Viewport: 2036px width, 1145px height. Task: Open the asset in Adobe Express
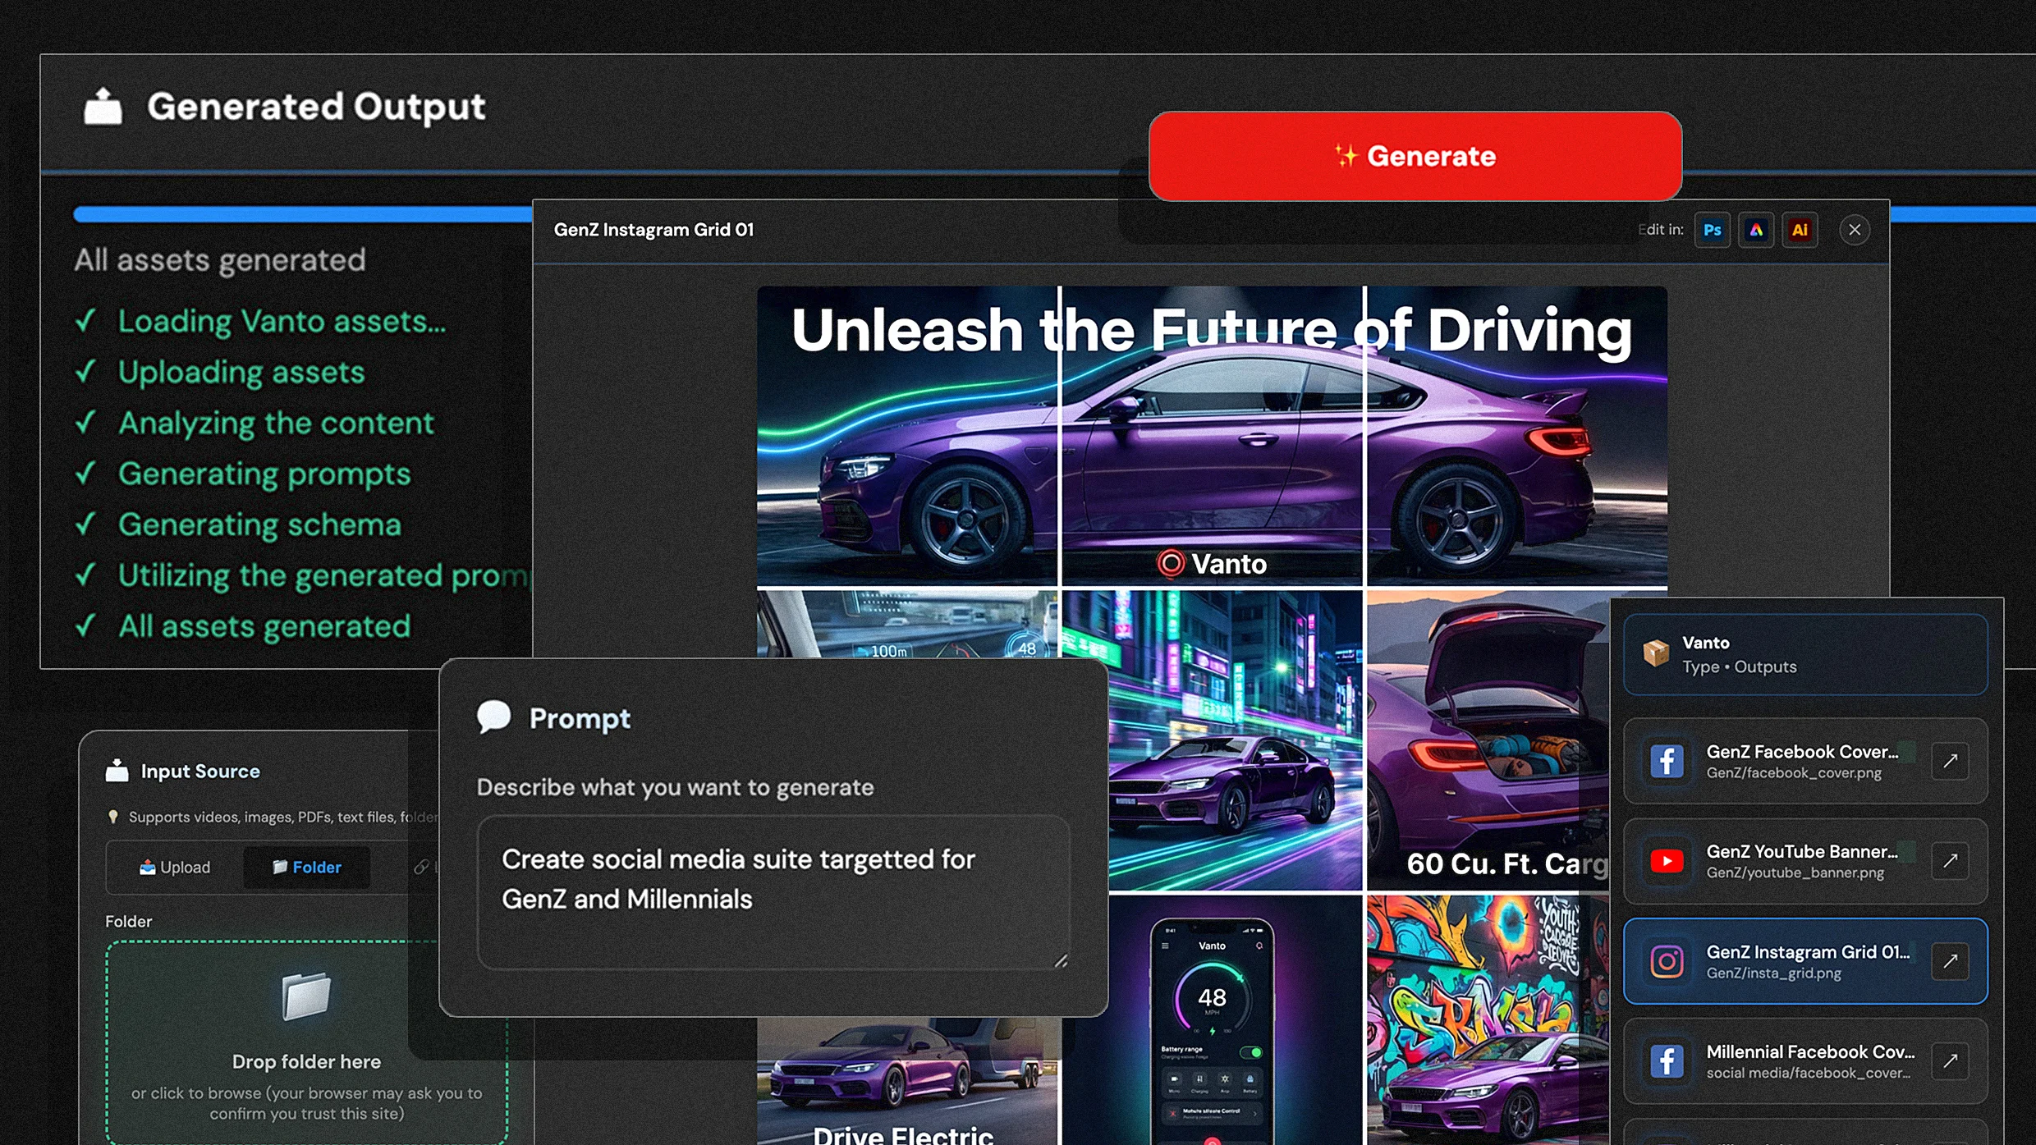(1756, 230)
